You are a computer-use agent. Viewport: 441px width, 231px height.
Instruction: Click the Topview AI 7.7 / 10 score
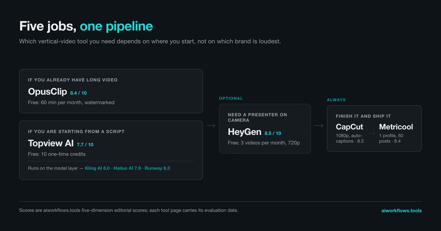tap(85, 145)
